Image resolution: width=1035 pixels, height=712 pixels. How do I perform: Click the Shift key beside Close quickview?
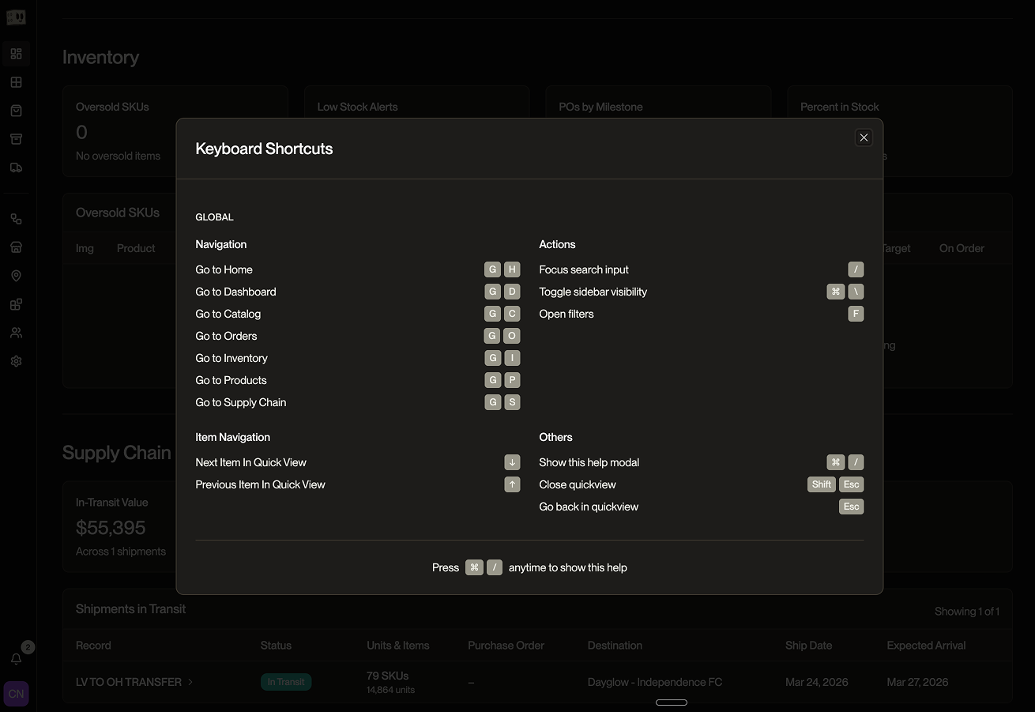[822, 484]
